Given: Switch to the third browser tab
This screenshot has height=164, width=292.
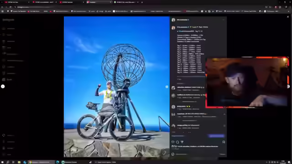Looking at the screenshot, I should 72,2.
